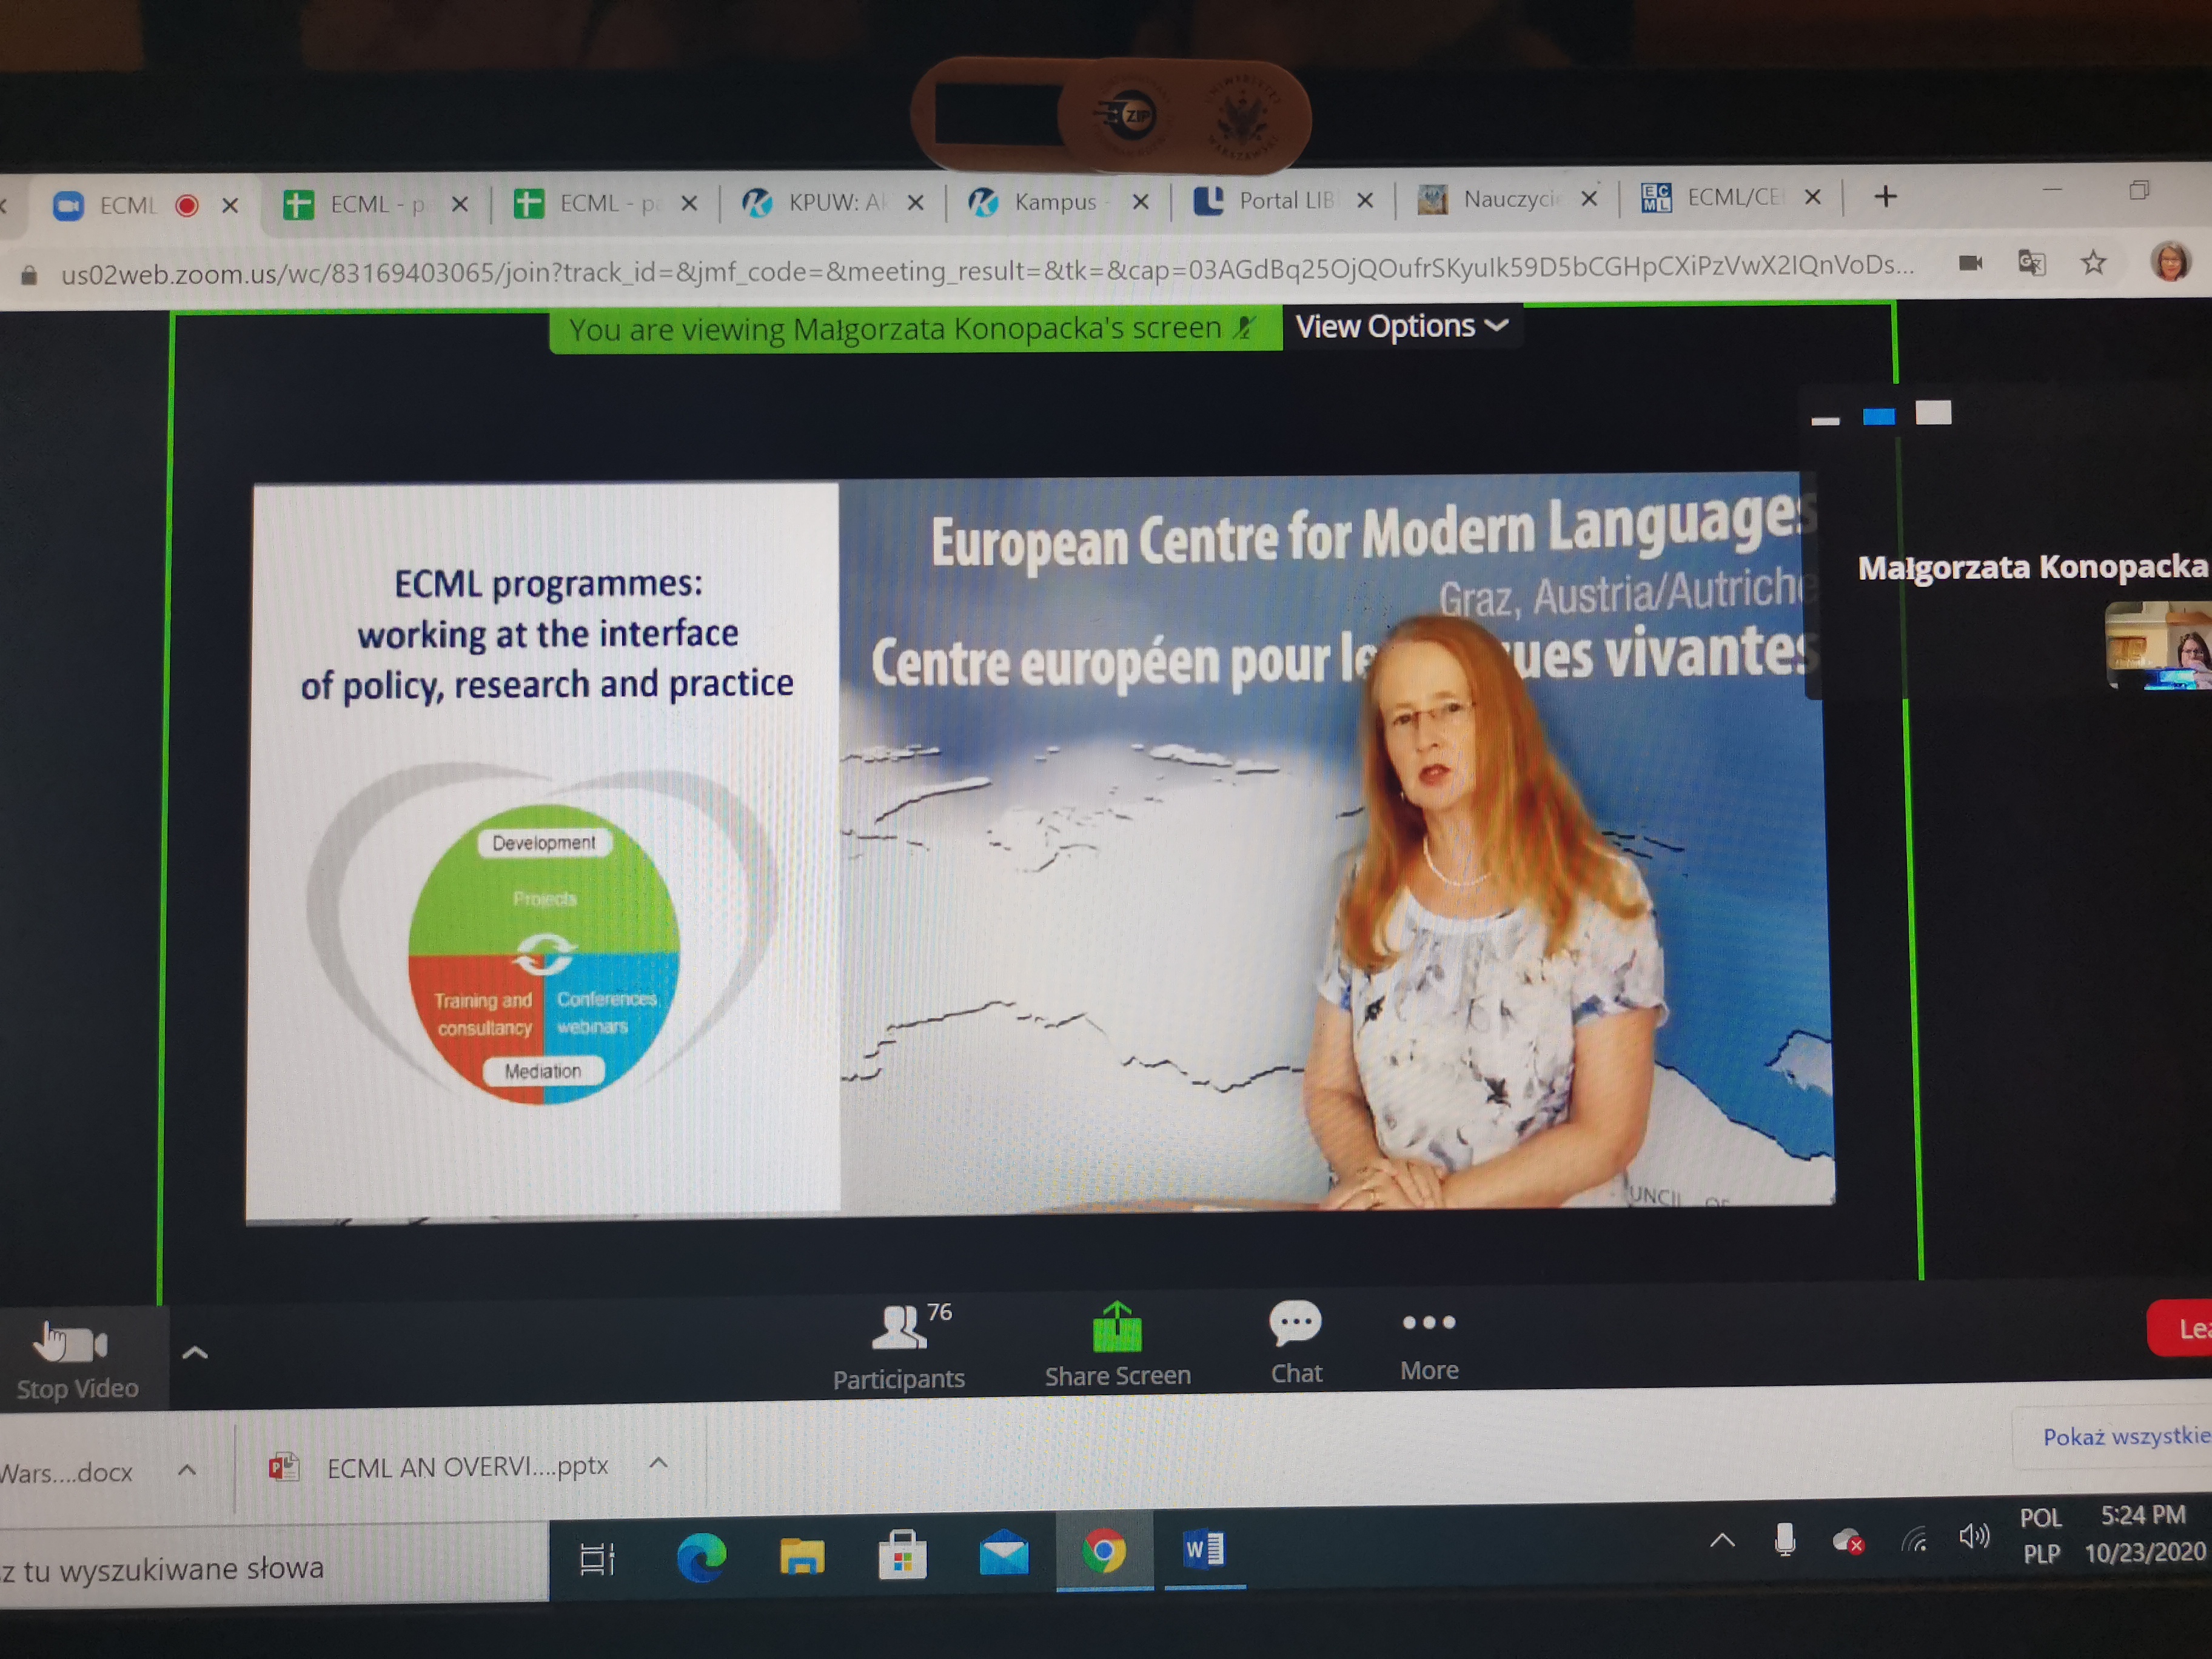Click the minimize thumbnail view icon
This screenshot has height=1659, width=2212.
point(1825,420)
